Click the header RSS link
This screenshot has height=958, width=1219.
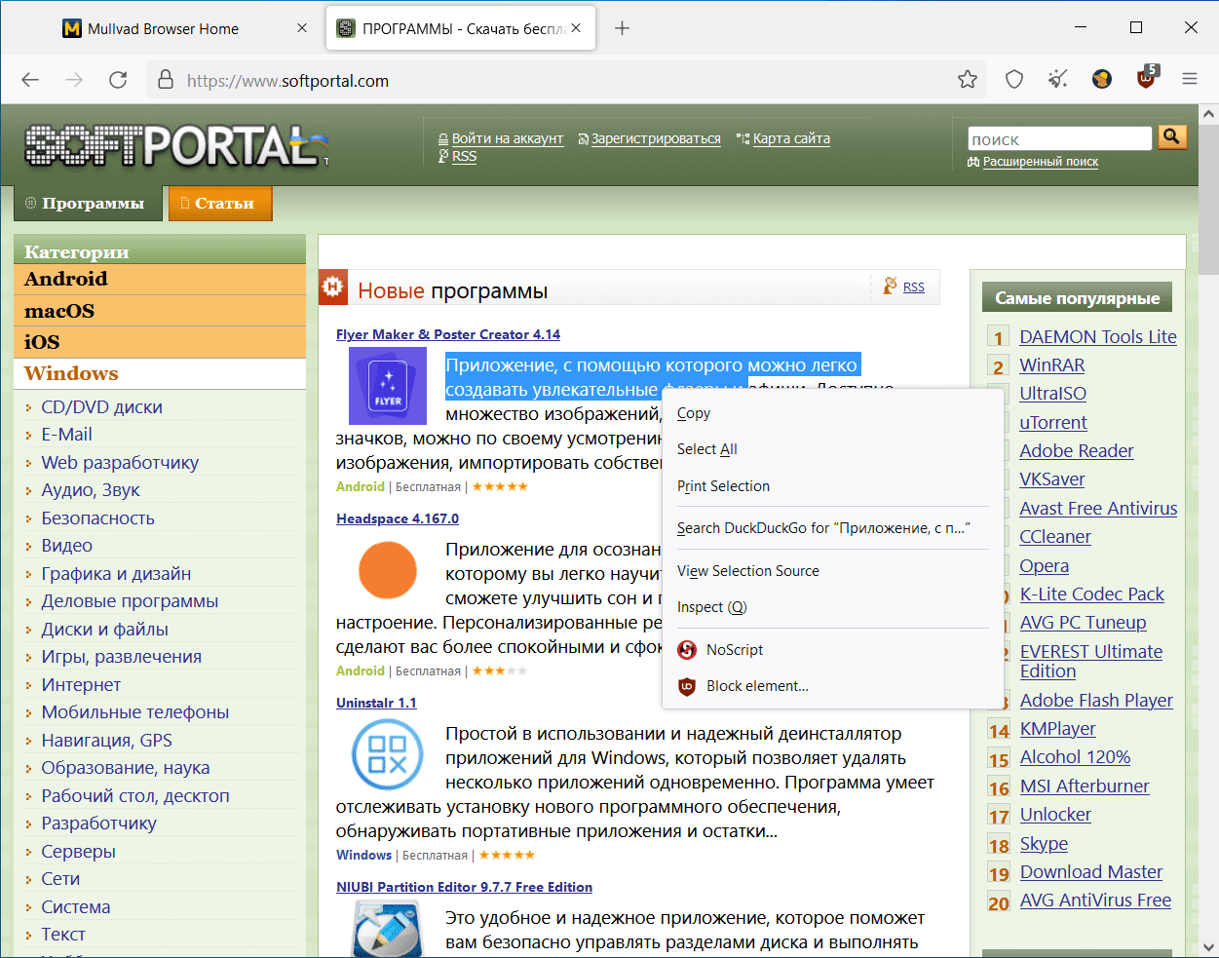coord(464,156)
